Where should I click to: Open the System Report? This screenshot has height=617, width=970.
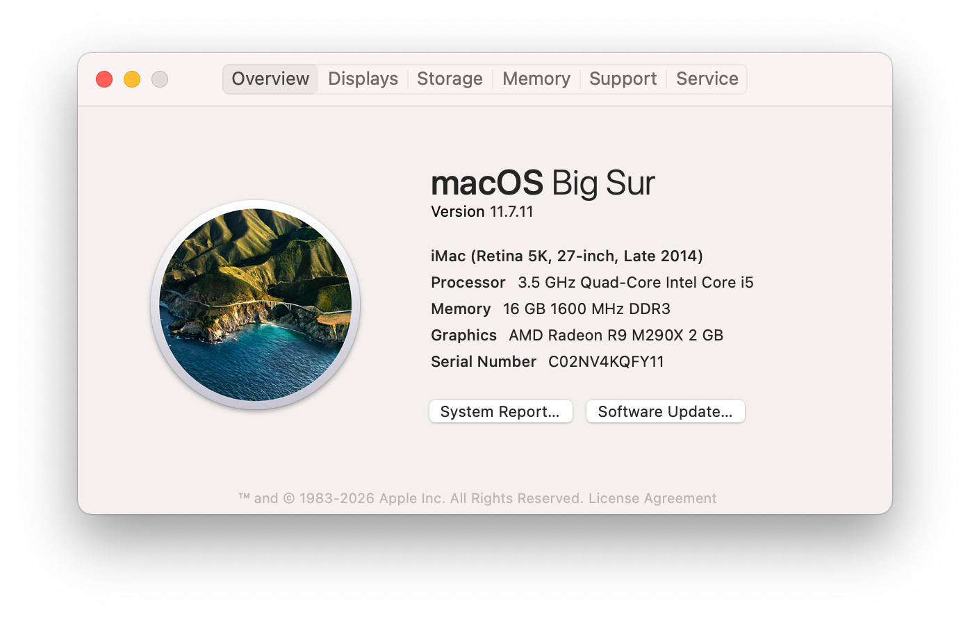point(500,411)
